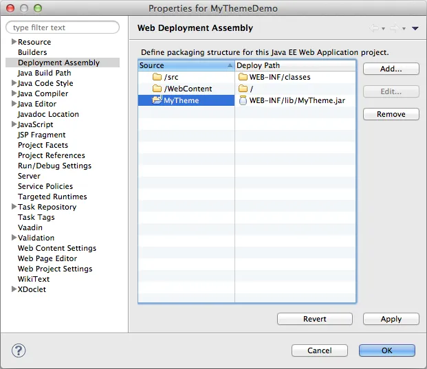Open the back history dropdown arrow

[x=383, y=29]
